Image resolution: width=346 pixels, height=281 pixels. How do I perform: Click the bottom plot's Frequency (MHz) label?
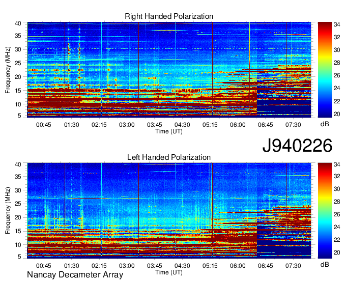pos(8,210)
